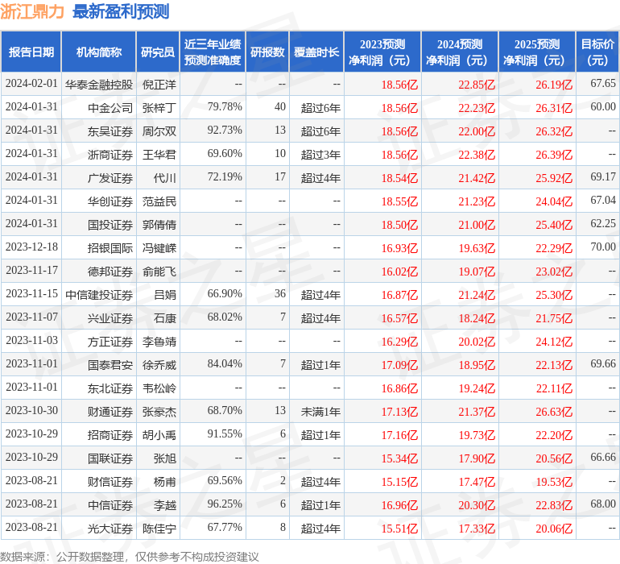Click accuracy value 96.25%

pyautogui.click(x=225, y=504)
